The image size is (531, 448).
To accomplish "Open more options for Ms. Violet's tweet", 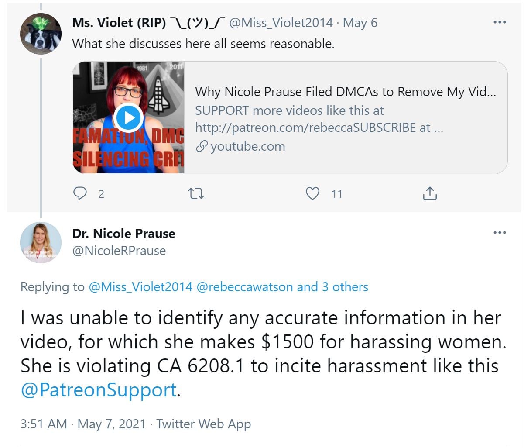I will click(x=500, y=22).
